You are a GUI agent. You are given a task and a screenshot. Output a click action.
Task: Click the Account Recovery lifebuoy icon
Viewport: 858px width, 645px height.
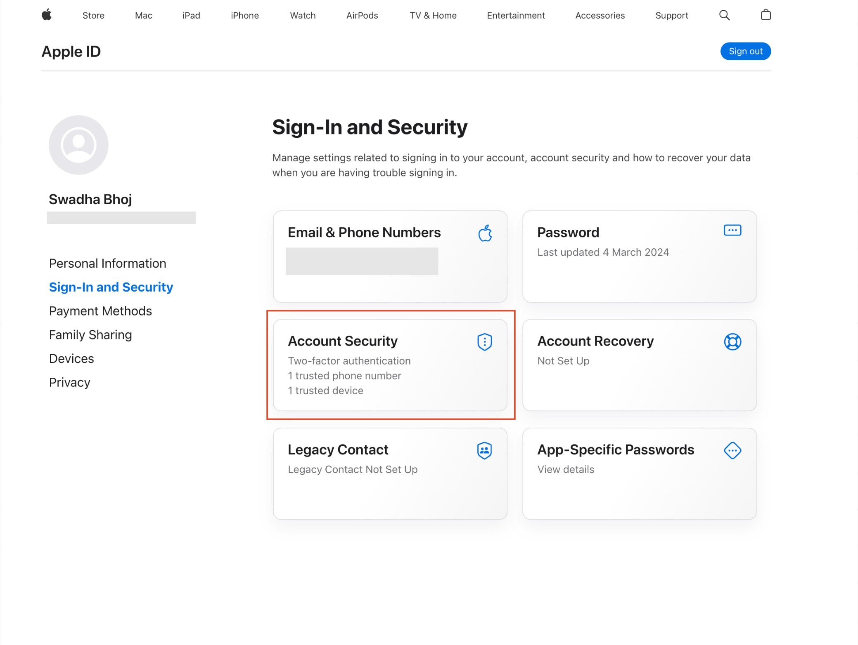click(x=732, y=342)
